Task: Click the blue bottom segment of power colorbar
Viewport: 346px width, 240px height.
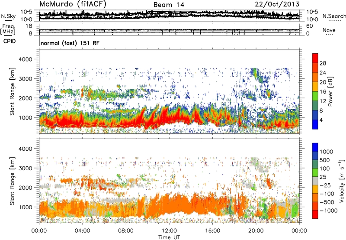Action: (x=315, y=124)
